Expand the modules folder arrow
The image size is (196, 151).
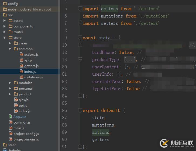(10, 83)
